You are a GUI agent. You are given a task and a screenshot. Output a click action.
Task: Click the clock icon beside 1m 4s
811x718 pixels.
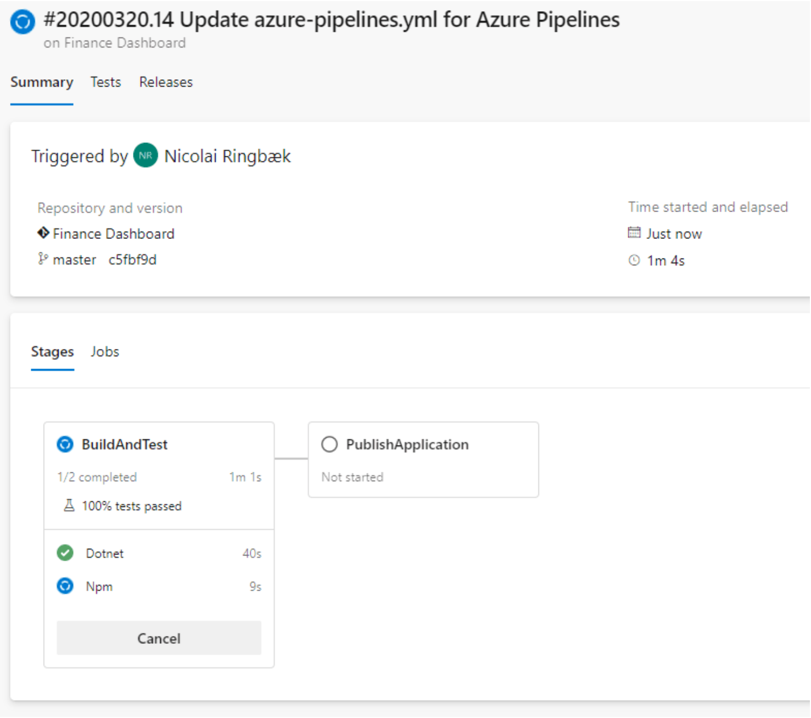634,260
